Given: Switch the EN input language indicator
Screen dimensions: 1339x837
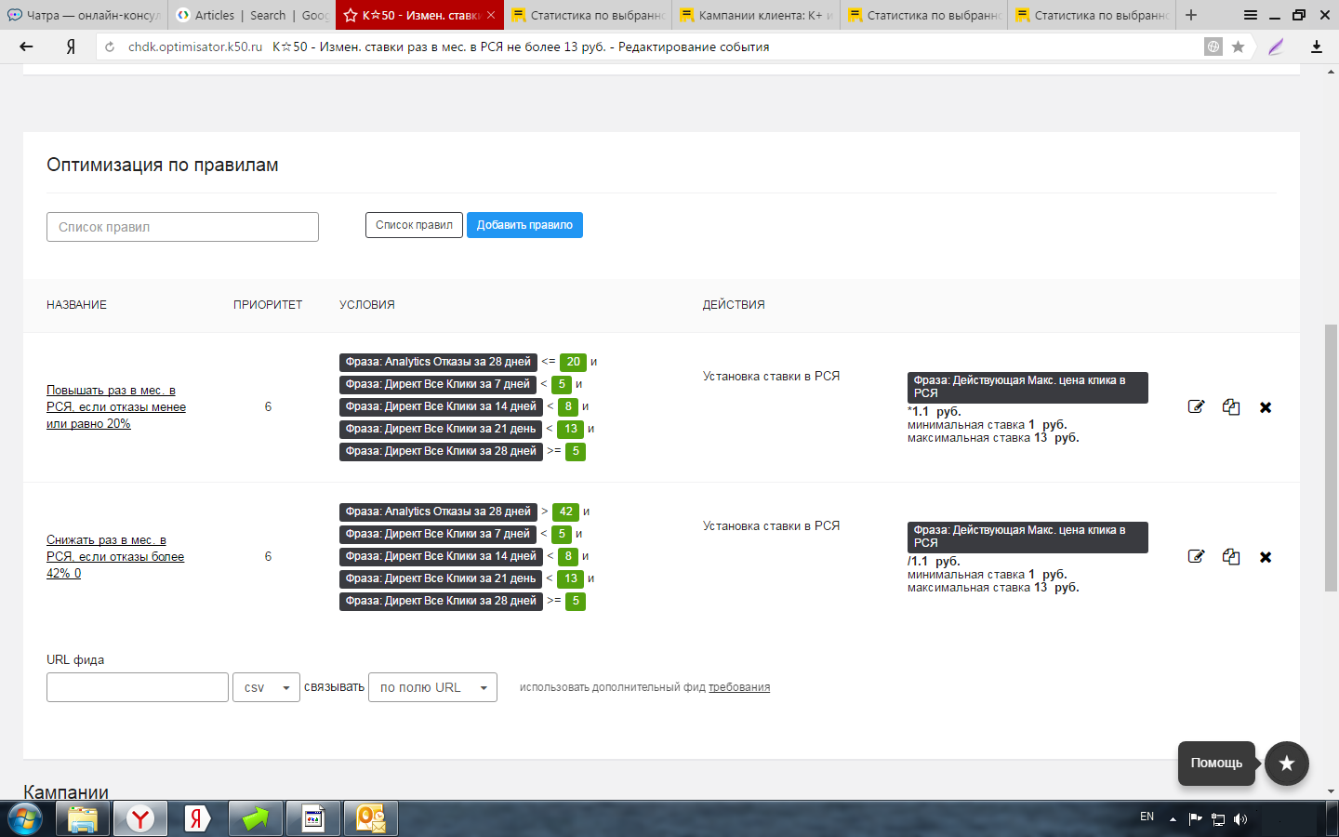Looking at the screenshot, I should 1147,817.
